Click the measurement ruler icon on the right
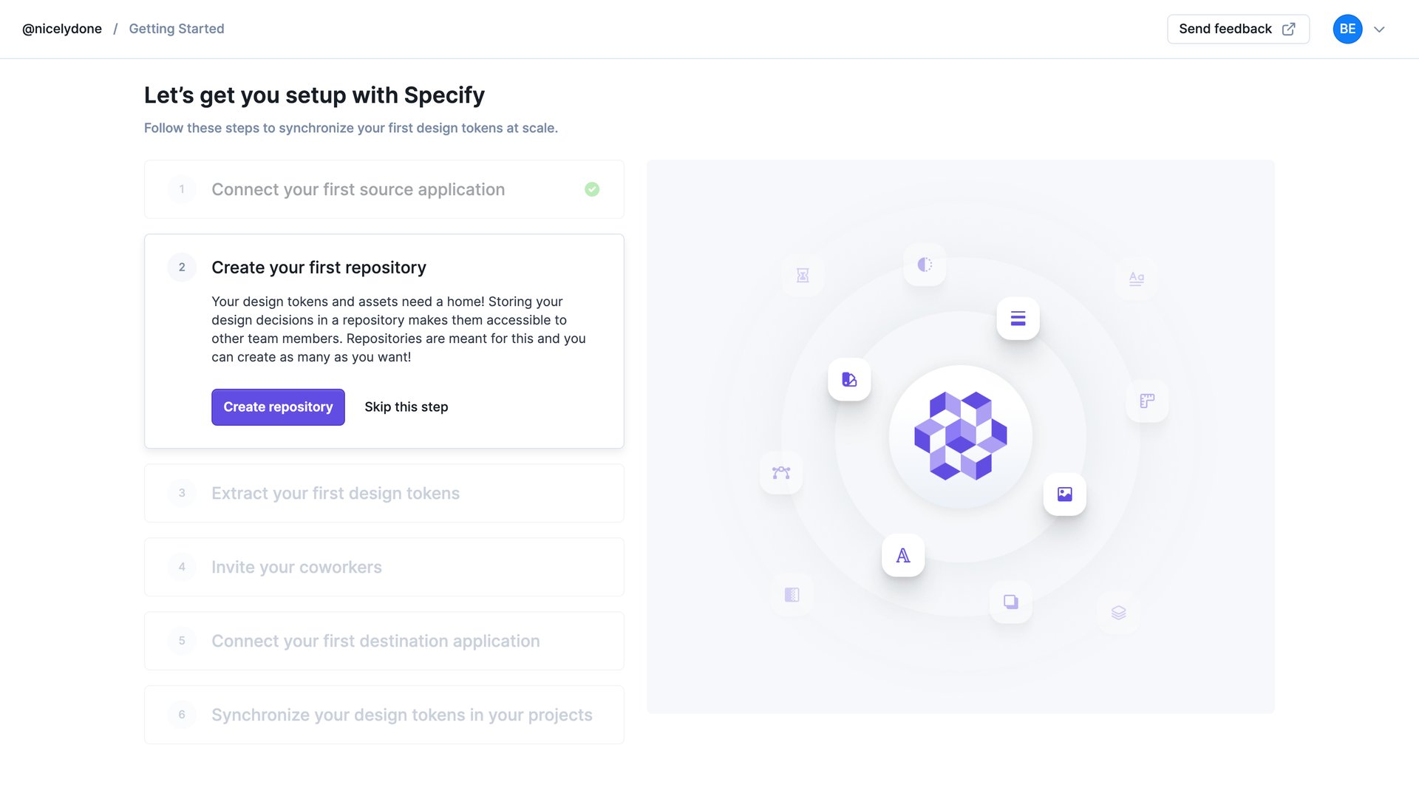Image resolution: width=1419 pixels, height=796 pixels. coord(1146,402)
